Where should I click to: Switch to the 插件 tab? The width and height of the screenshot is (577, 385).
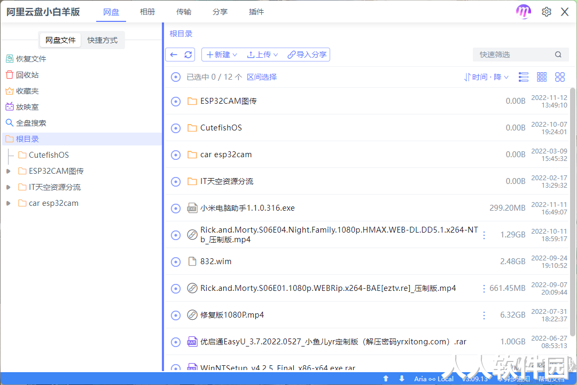pos(256,12)
